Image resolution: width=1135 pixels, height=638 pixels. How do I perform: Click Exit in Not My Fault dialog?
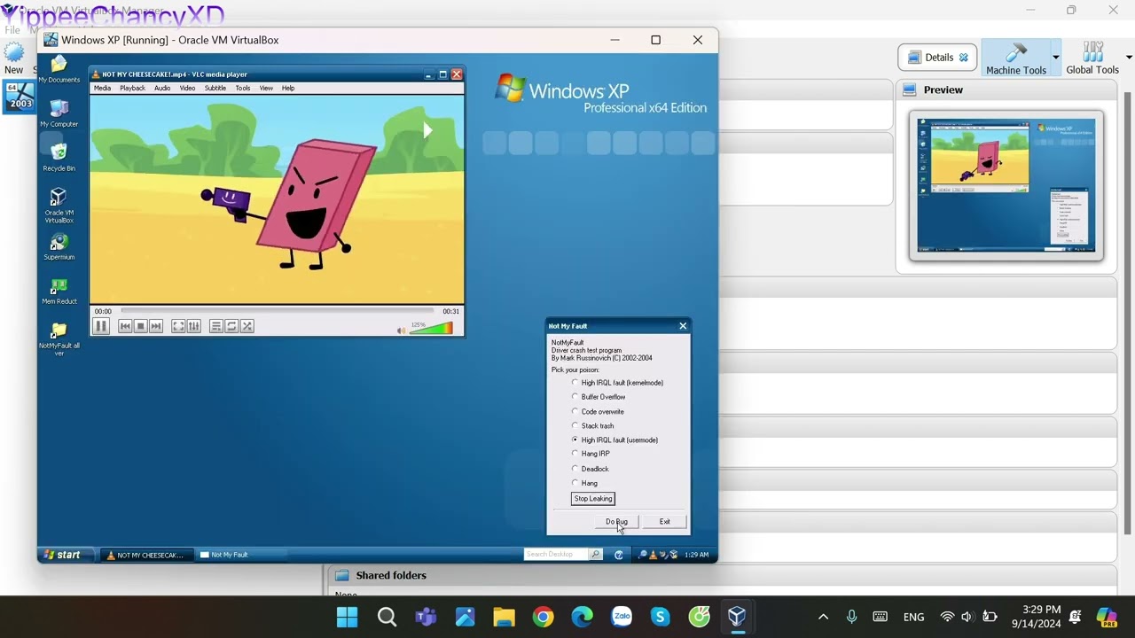(664, 522)
